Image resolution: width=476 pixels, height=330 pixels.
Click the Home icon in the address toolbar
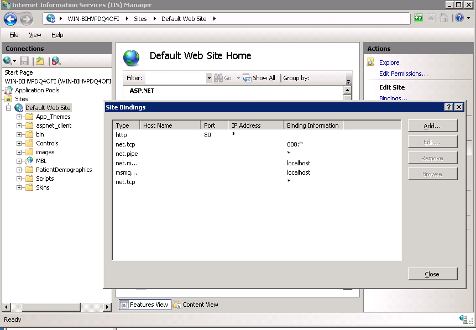tap(445, 18)
